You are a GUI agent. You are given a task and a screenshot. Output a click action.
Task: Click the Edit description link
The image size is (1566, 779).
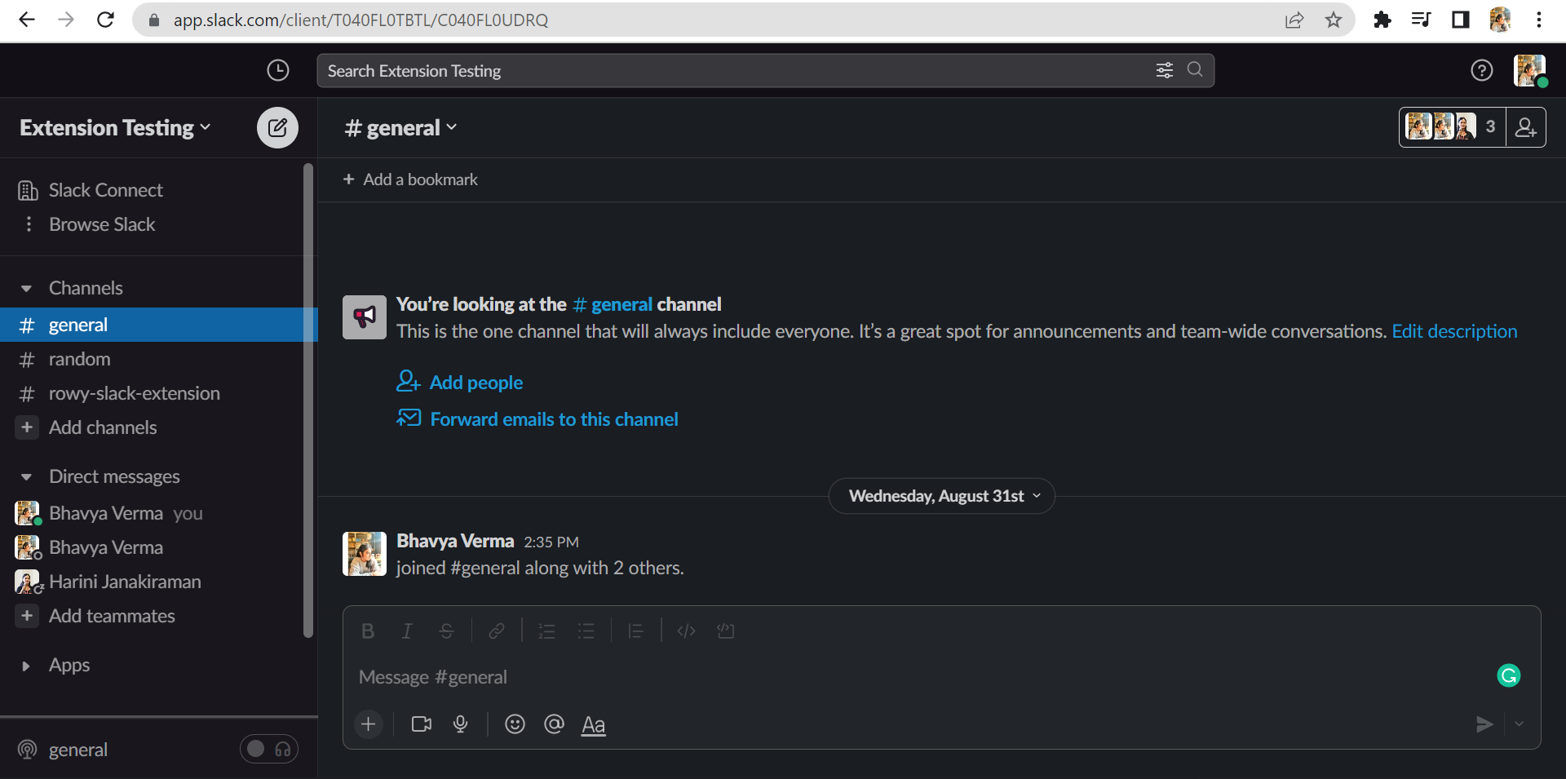(1454, 331)
